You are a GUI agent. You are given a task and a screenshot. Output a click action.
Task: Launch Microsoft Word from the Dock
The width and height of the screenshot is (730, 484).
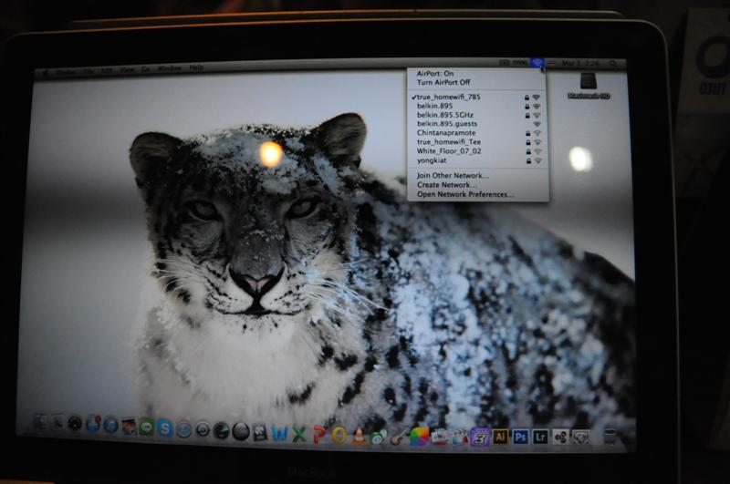point(279,434)
